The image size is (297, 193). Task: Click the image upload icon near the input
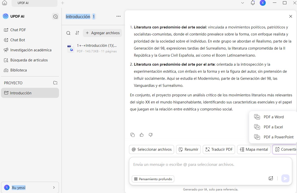(x=271, y=178)
